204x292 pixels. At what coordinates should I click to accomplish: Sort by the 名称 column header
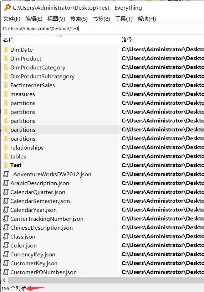pos(60,40)
